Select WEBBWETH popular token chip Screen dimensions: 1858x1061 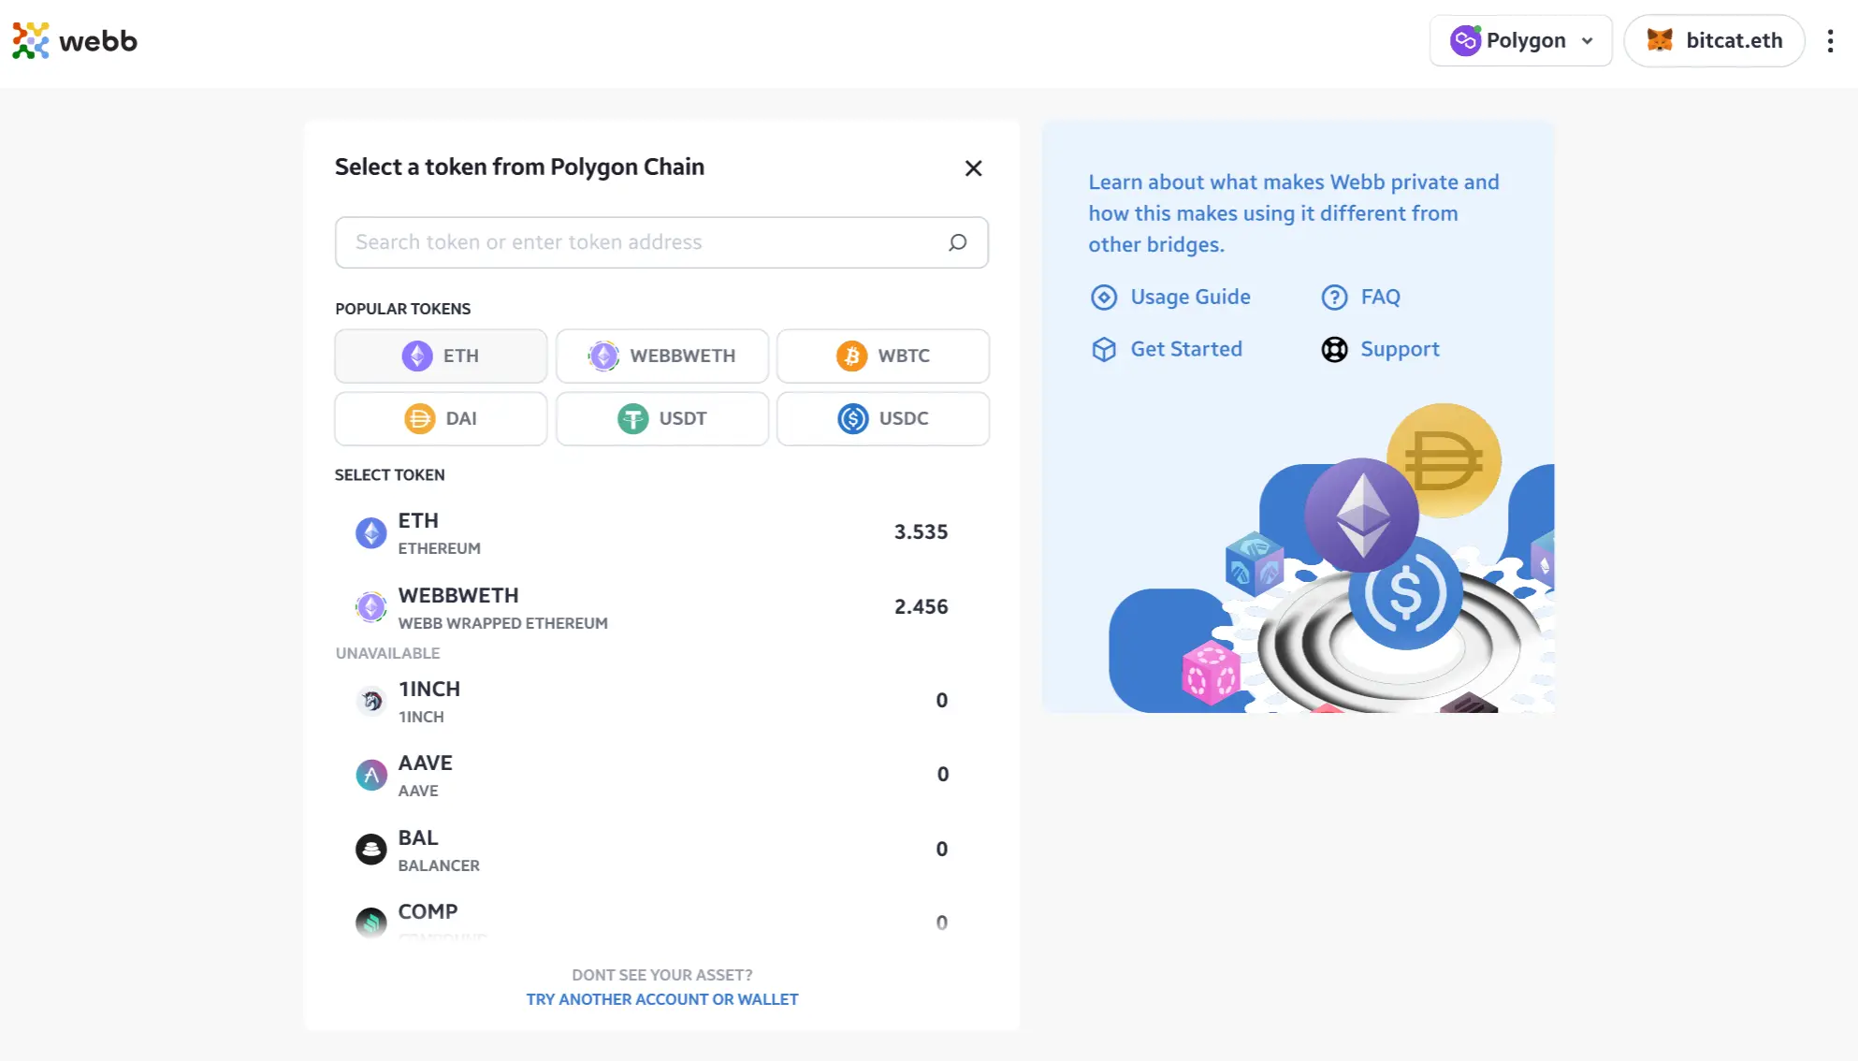[662, 356]
